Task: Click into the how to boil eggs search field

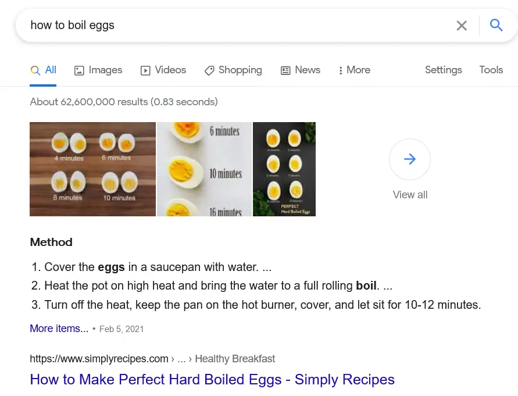Action: (x=238, y=26)
